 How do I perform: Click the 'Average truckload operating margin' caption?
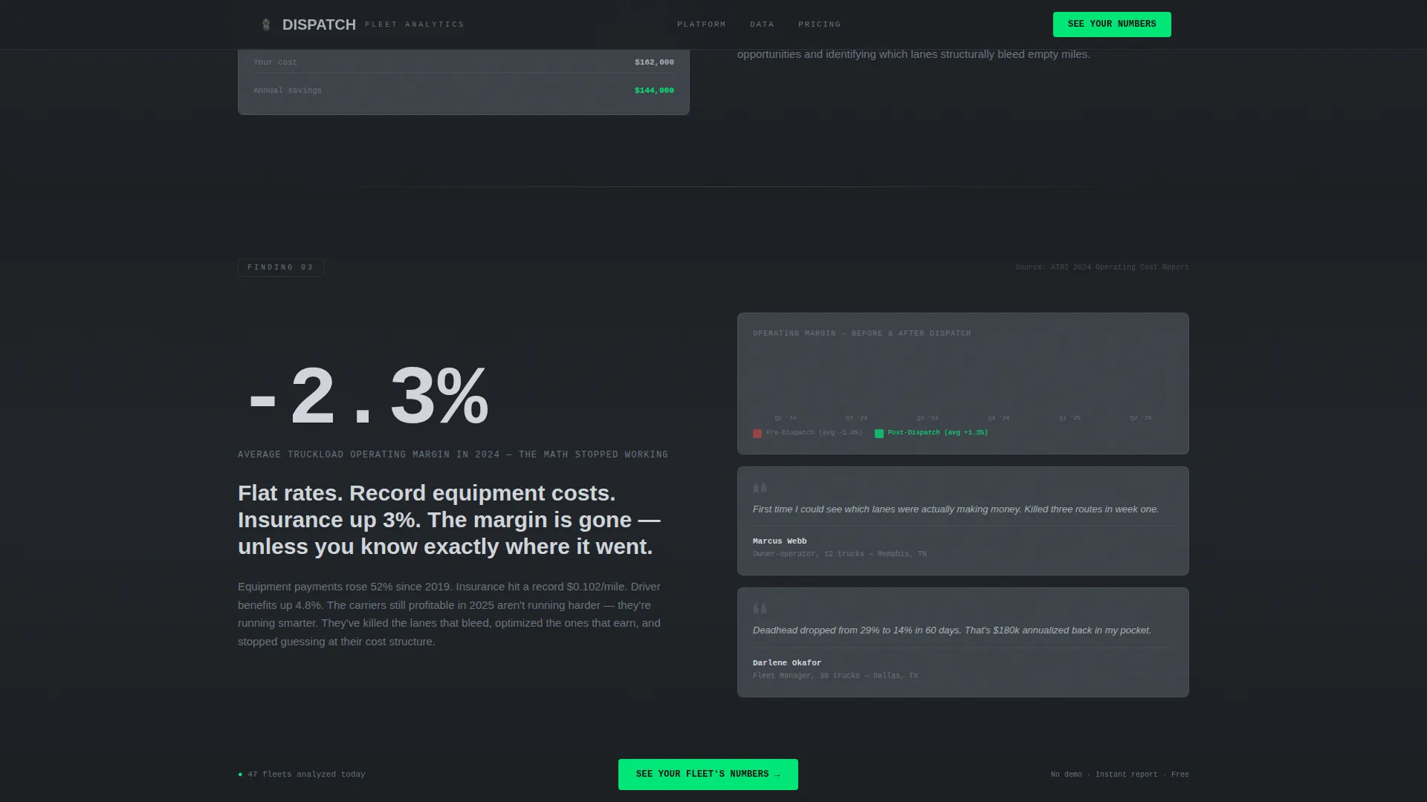coord(453,454)
